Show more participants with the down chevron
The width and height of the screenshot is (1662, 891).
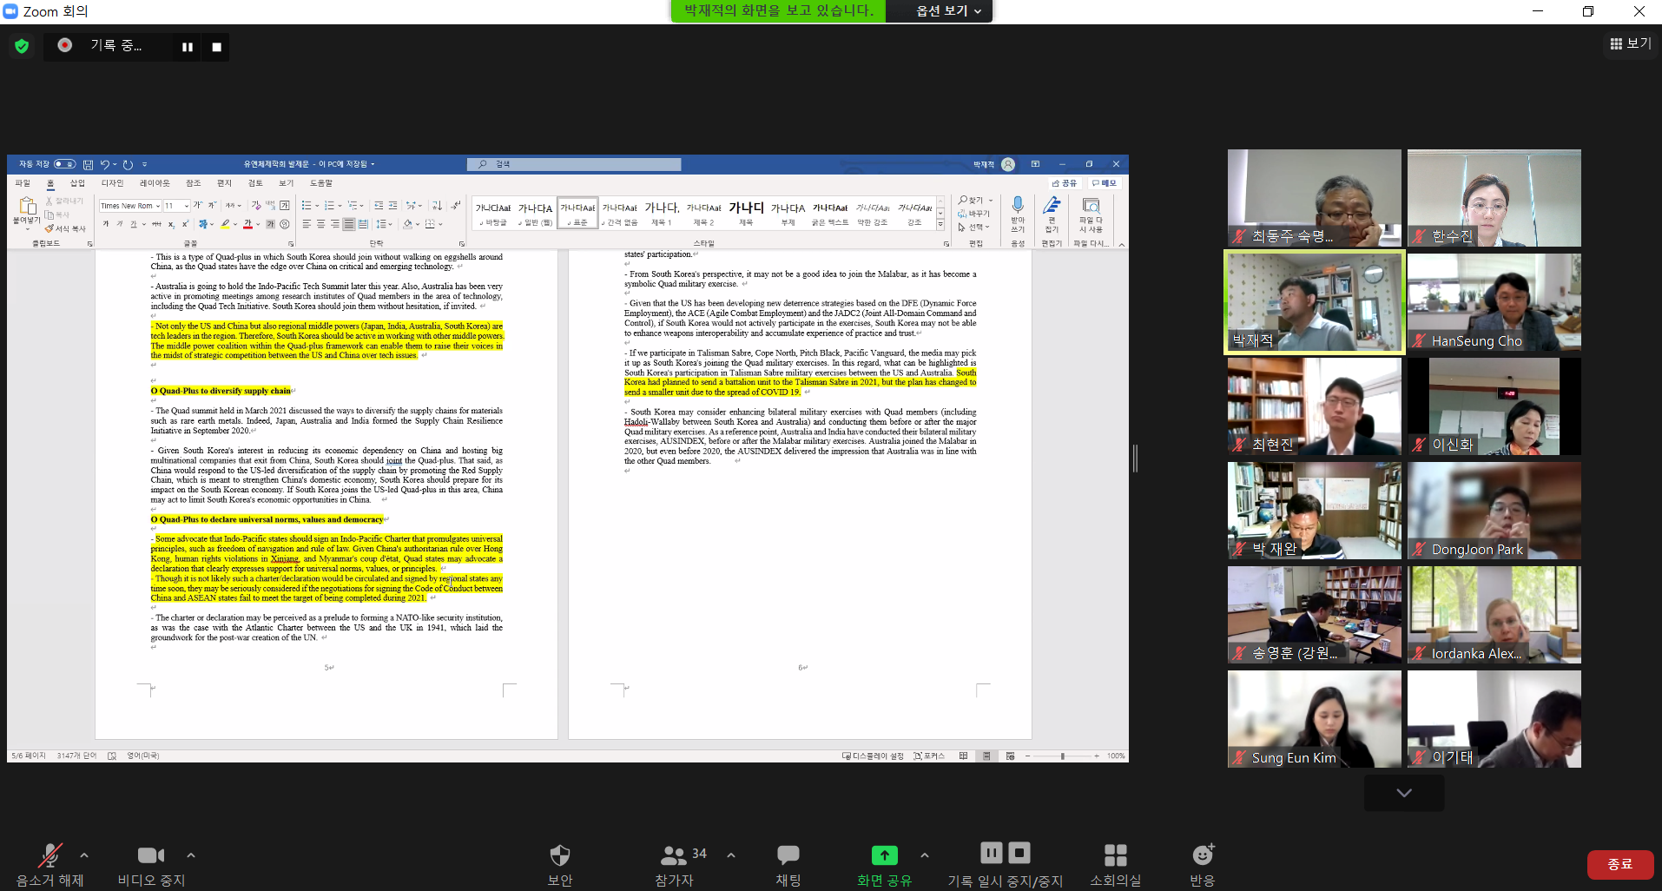(x=1403, y=793)
